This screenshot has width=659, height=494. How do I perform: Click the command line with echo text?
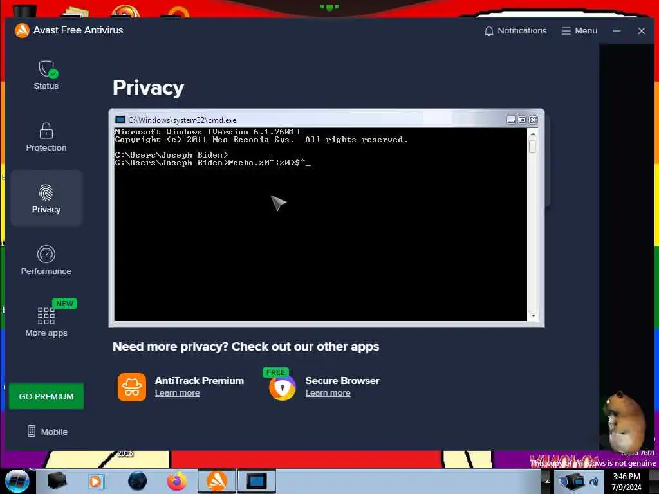(212, 163)
